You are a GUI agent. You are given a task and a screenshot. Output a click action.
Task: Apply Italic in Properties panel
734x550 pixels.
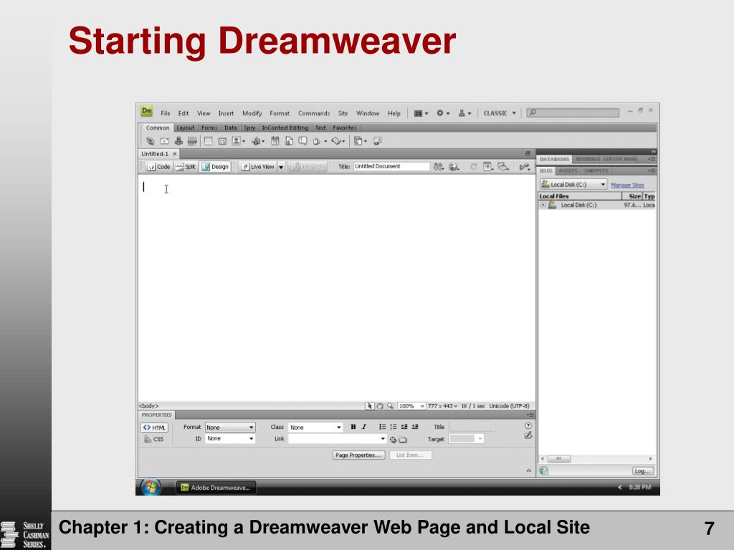[x=363, y=427]
